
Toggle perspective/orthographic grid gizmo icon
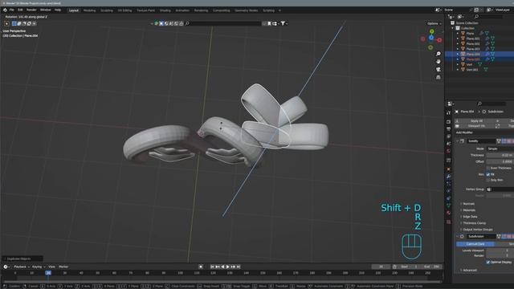coord(439,77)
